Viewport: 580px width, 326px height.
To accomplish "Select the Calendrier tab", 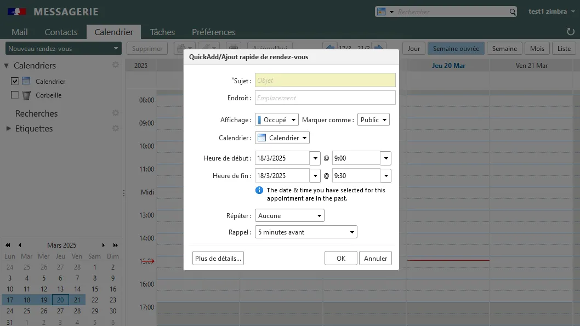I will (x=113, y=32).
